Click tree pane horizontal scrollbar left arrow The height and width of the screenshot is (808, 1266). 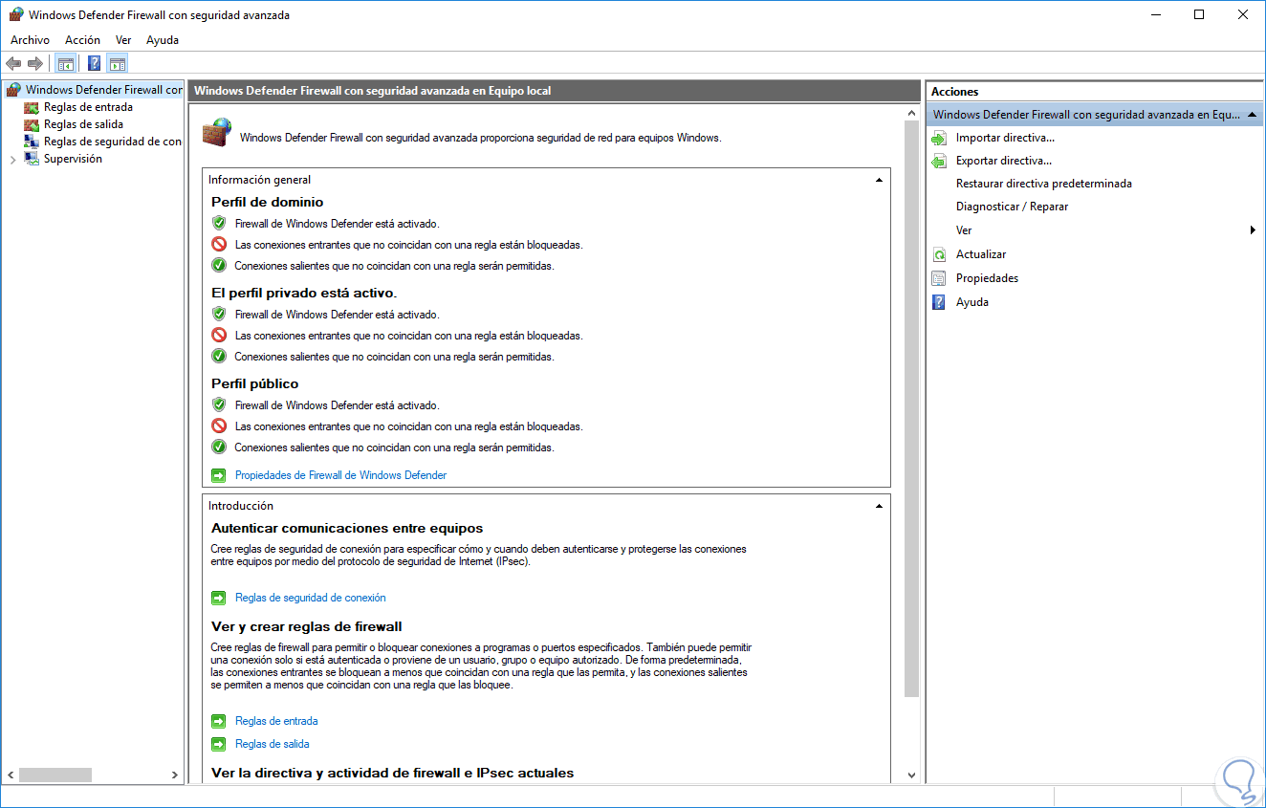pyautogui.click(x=11, y=775)
